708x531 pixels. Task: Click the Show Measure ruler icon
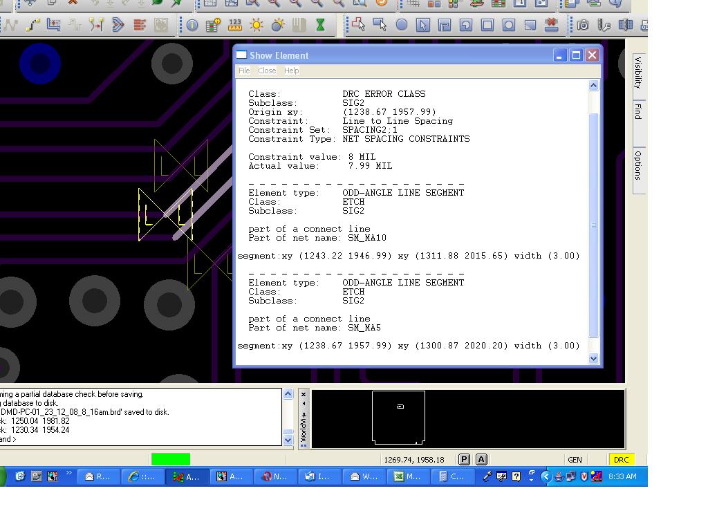pos(235,26)
